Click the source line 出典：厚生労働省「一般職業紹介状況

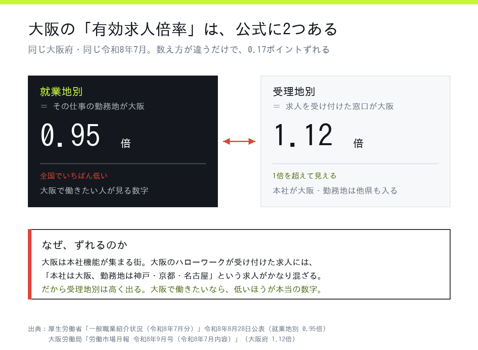click(178, 329)
